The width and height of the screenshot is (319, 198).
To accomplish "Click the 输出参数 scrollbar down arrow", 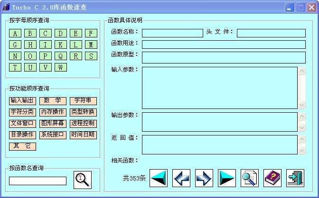I will pos(302,128).
